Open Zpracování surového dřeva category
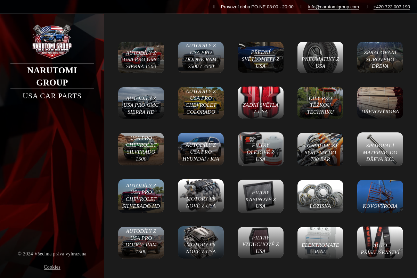The height and width of the screenshot is (278, 417). click(x=380, y=57)
